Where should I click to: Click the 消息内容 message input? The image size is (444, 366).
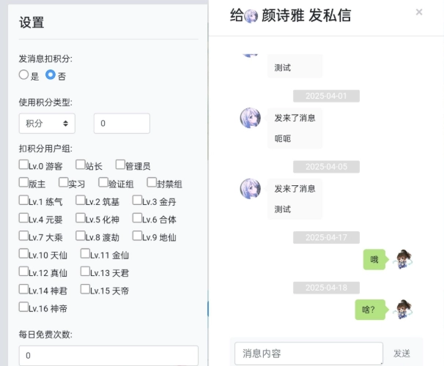click(x=308, y=354)
